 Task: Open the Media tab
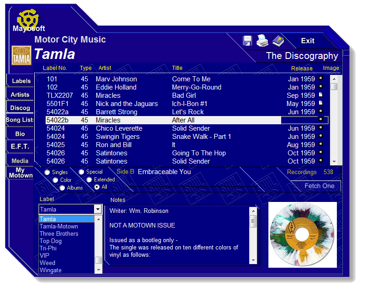coord(20,161)
